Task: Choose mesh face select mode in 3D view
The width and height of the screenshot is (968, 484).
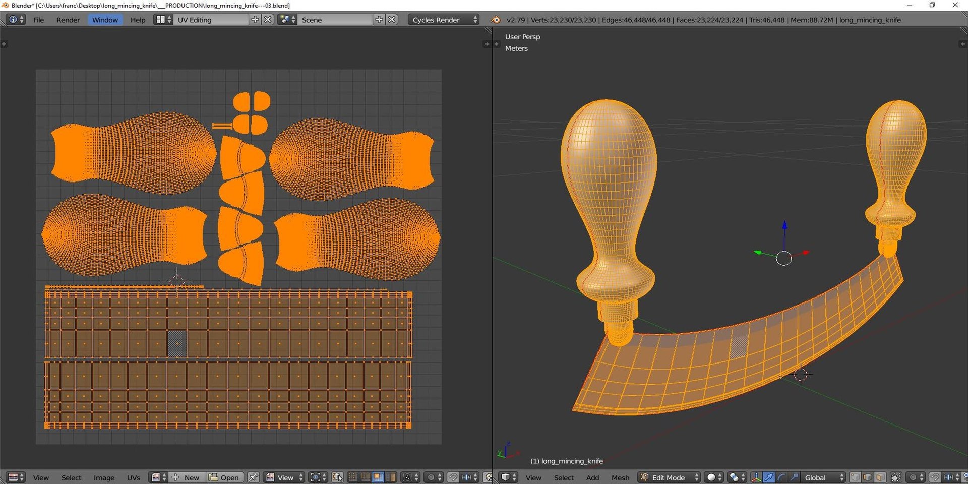Action: (x=880, y=477)
